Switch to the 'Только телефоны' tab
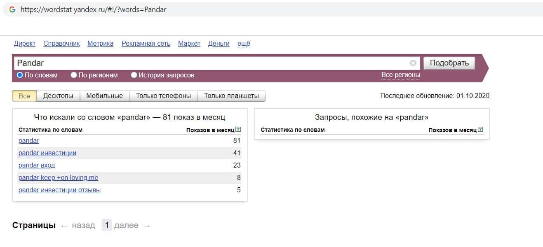The width and height of the screenshot is (543, 247). point(163,96)
